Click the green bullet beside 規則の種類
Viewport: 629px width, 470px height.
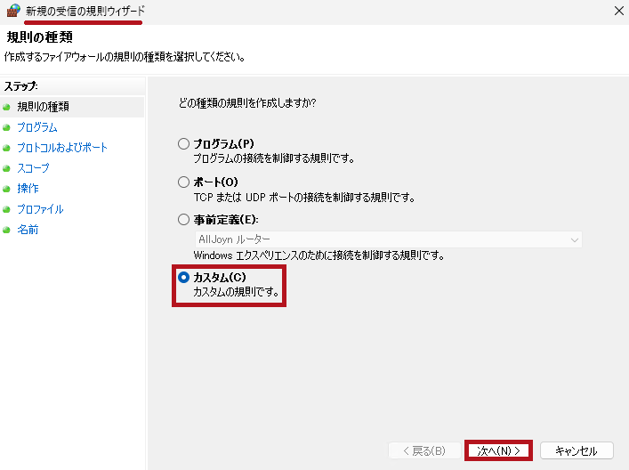[x=6, y=108]
